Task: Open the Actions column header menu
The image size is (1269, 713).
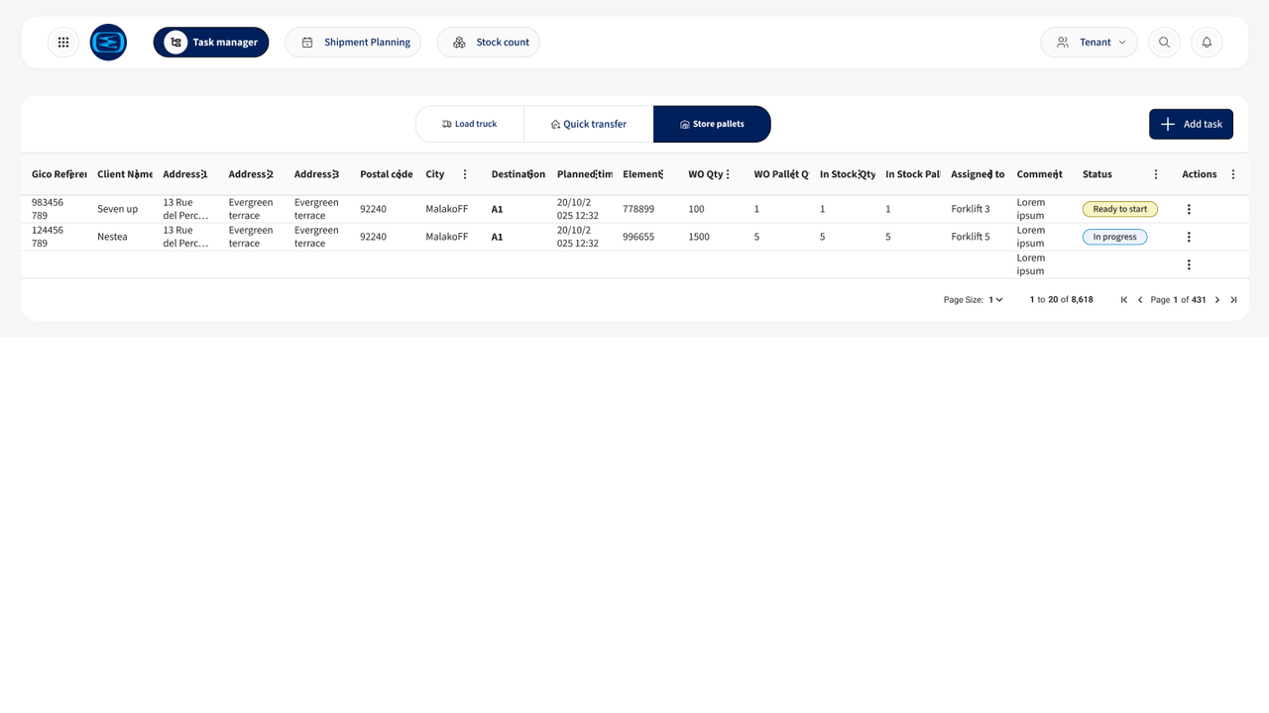Action: click(x=1233, y=174)
